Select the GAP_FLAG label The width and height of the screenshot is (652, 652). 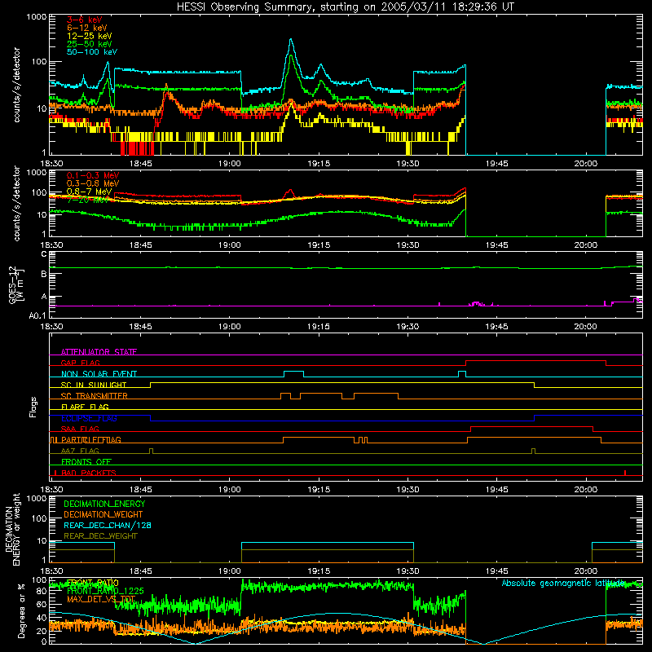80,363
